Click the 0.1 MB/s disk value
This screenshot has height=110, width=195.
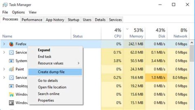(x=158, y=52)
